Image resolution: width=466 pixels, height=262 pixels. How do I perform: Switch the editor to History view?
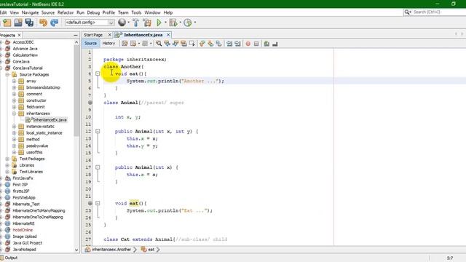(108, 44)
